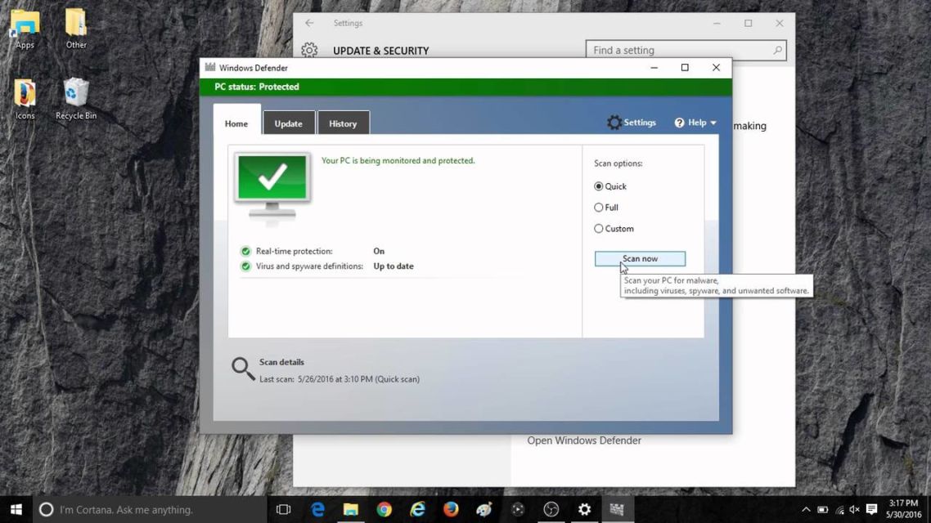
Task: Open Windows Defender Settings gear
Action: 614,123
